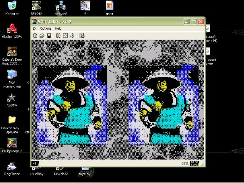This screenshot has height=183, width=244.
Task: Open the Options menu
Action: pyautogui.click(x=46, y=29)
